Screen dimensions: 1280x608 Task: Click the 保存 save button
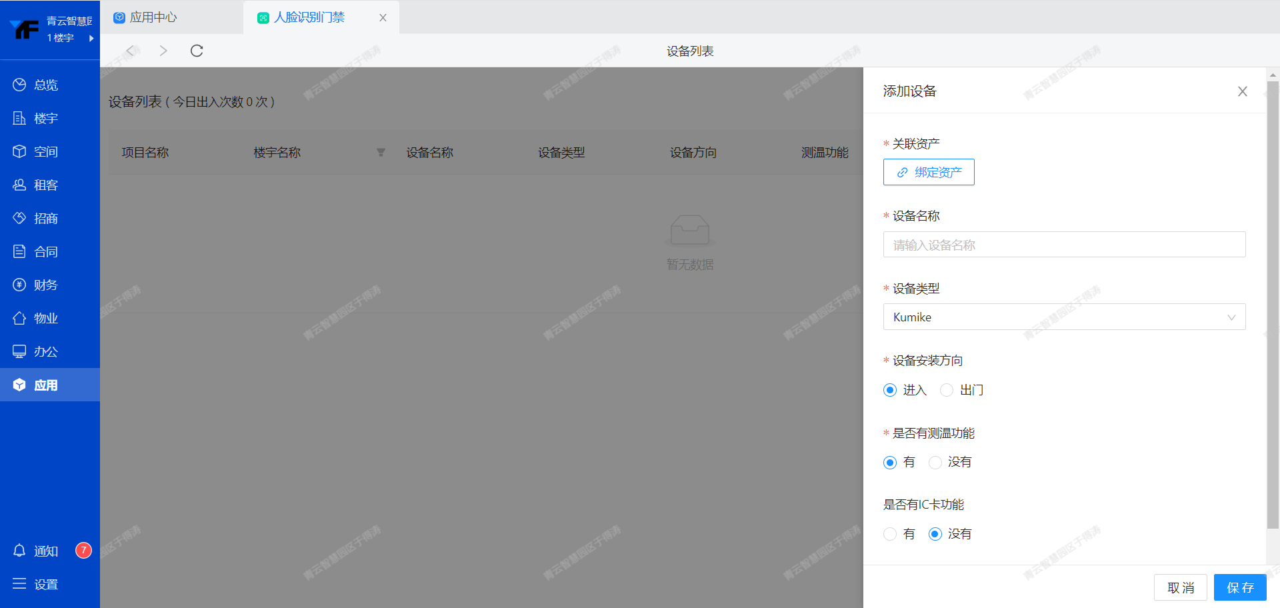[1239, 587]
